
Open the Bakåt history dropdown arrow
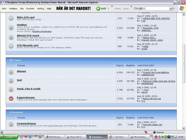tap(108, 9)
